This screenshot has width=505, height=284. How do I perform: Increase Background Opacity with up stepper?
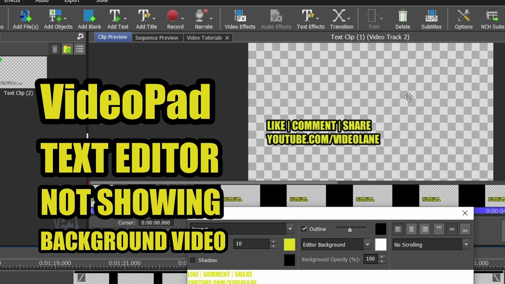[x=382, y=256]
